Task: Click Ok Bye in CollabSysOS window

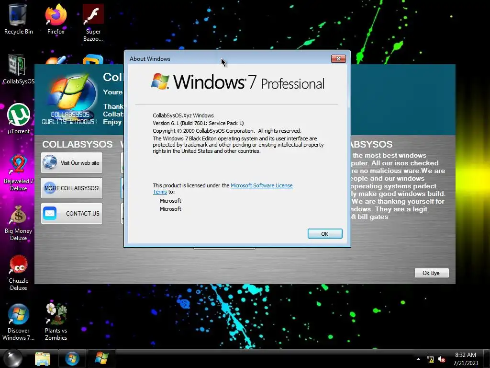Action: click(x=432, y=273)
